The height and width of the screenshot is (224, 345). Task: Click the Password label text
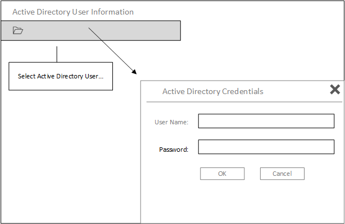[x=174, y=150]
